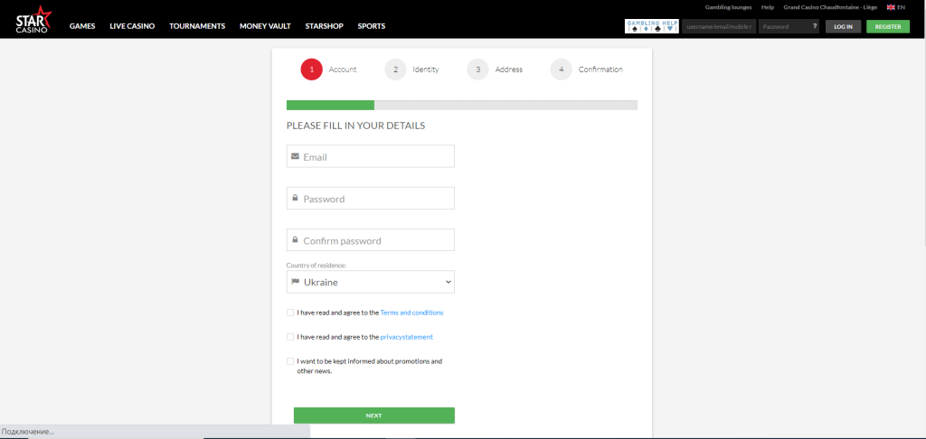Click the PLEASE FILL IN YOUR DETAILS heading

(x=355, y=126)
